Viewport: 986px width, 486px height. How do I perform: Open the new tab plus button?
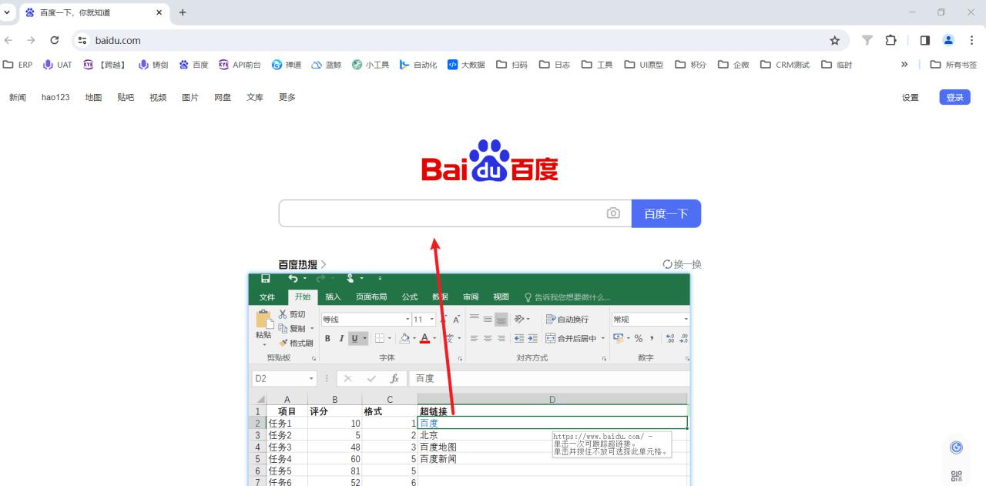(183, 12)
